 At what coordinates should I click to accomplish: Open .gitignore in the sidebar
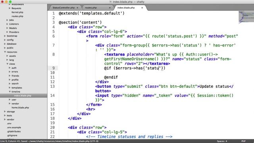[12, 135]
